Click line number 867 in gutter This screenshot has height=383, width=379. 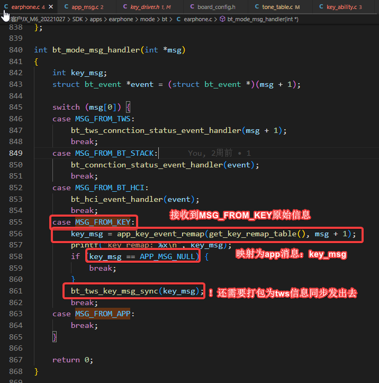pos(16,360)
